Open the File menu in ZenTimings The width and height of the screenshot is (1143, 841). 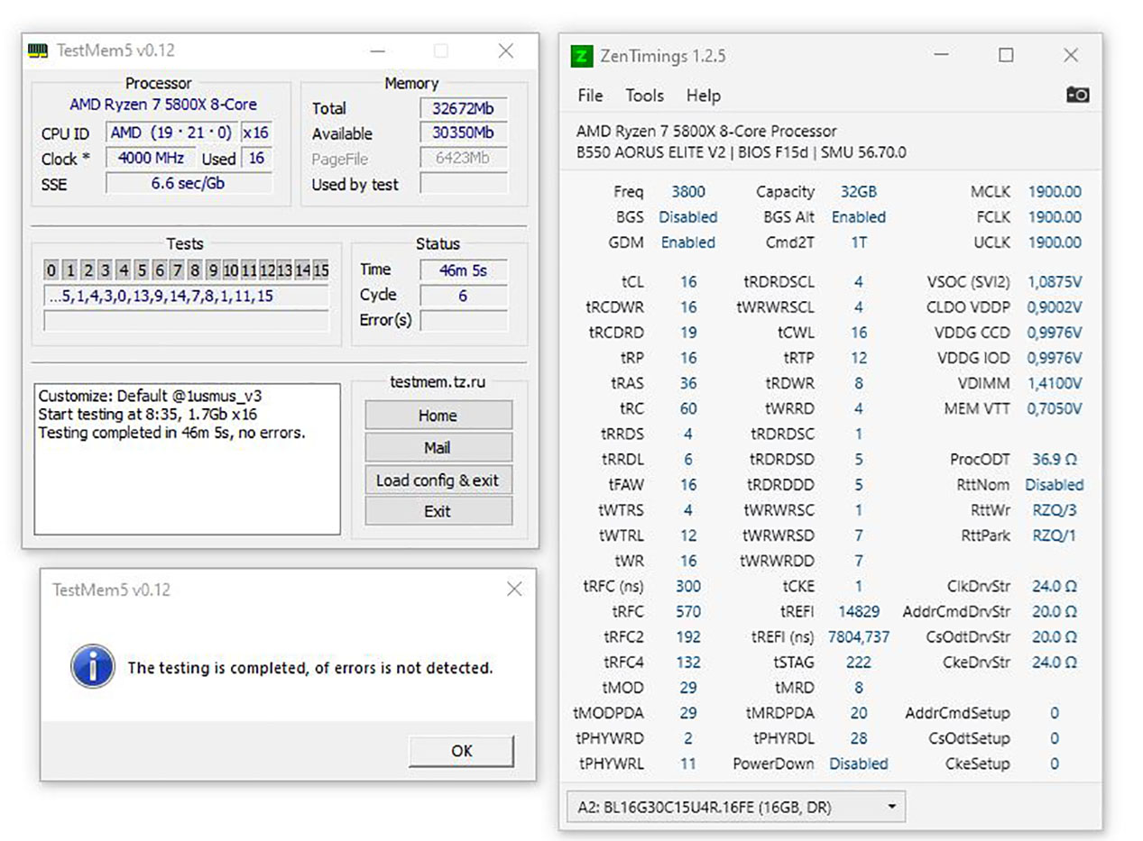pyautogui.click(x=590, y=96)
